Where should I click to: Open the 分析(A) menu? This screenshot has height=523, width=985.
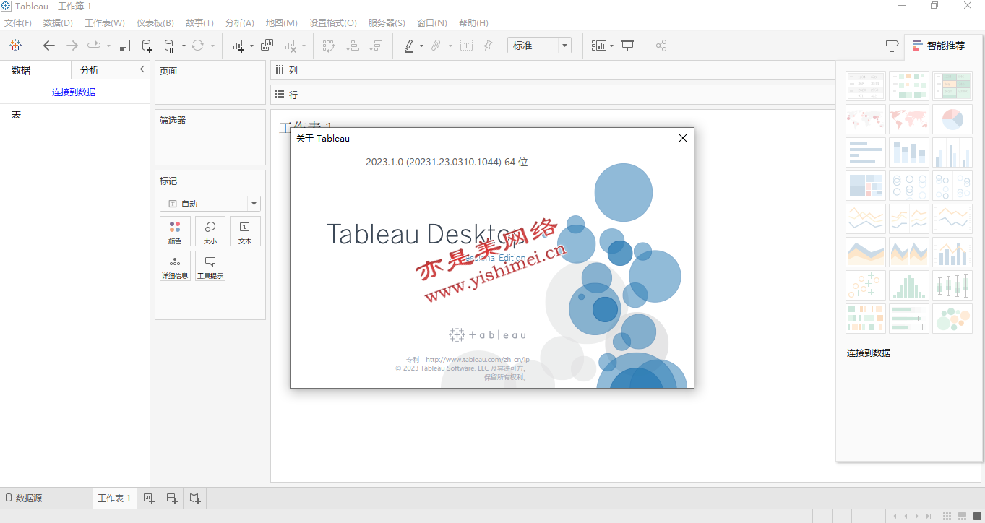(x=240, y=23)
